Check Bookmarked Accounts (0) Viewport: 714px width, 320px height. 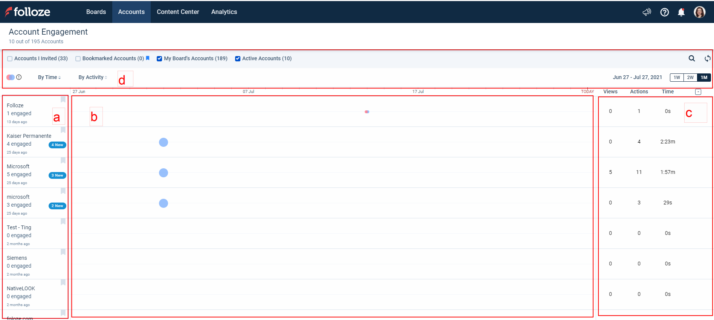pyautogui.click(x=78, y=59)
